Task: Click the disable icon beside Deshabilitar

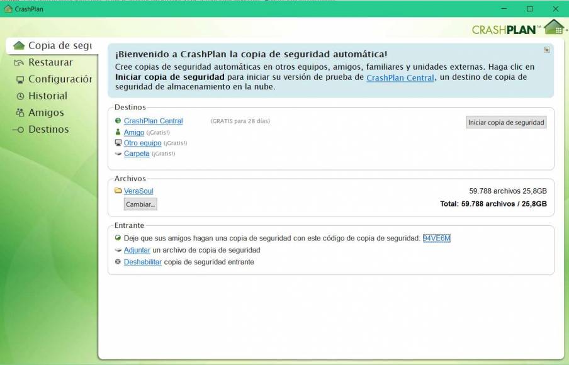Action: (118, 262)
